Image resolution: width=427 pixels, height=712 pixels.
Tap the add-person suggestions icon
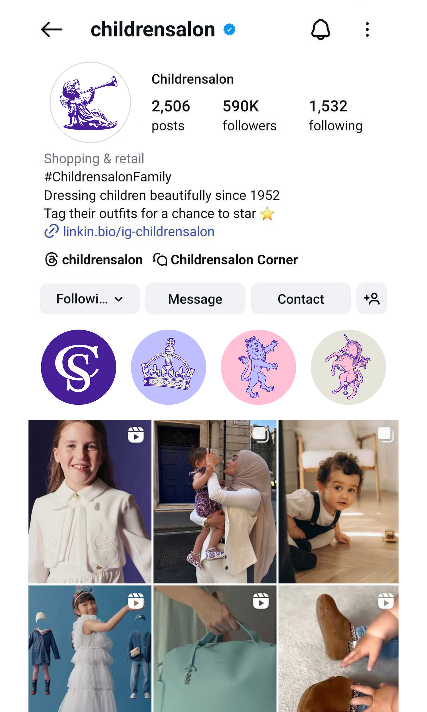click(x=371, y=298)
